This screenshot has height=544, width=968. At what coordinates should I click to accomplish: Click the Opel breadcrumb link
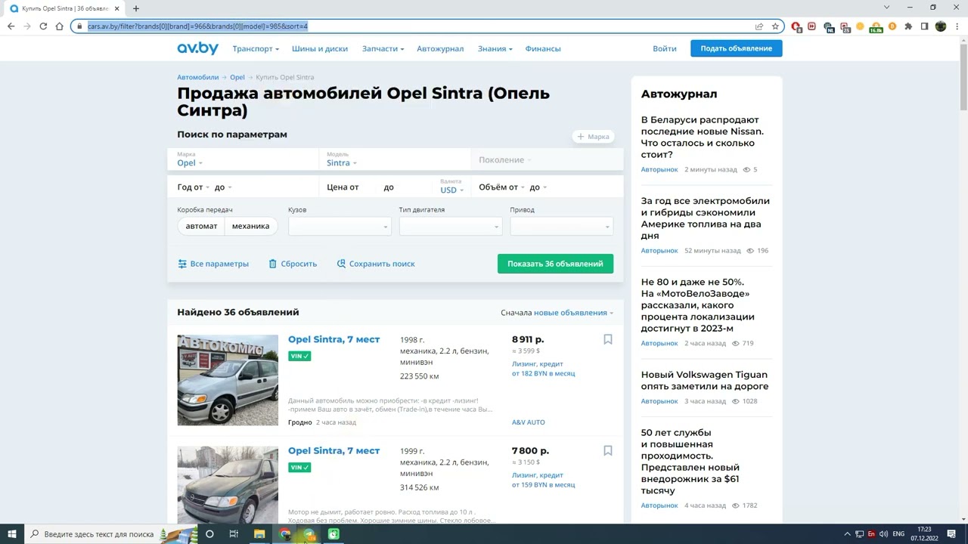pos(237,78)
